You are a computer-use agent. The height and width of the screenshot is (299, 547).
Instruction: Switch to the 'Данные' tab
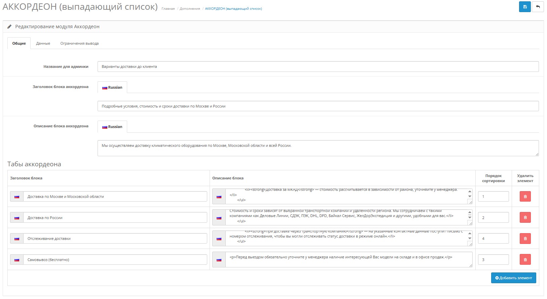click(x=43, y=43)
